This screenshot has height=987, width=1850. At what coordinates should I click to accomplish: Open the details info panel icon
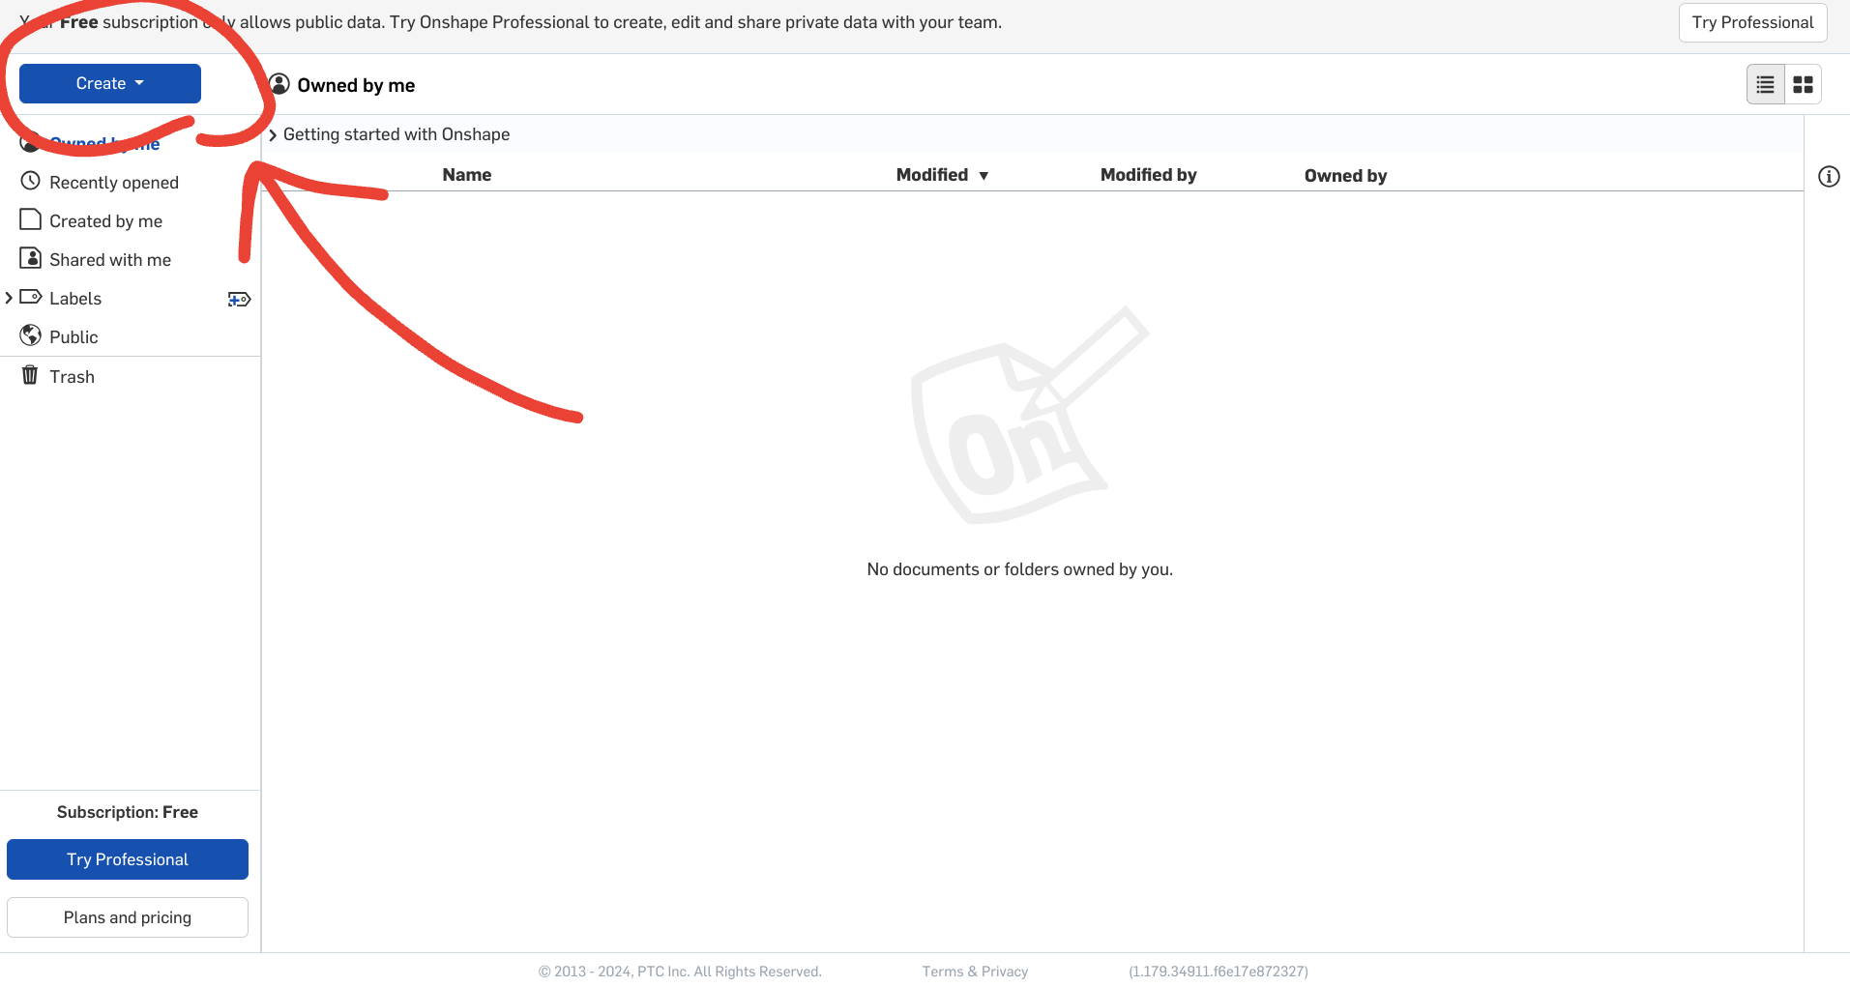tap(1829, 176)
